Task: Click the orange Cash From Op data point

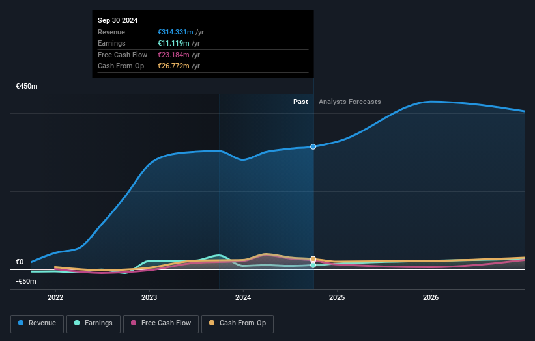Action: click(313, 259)
